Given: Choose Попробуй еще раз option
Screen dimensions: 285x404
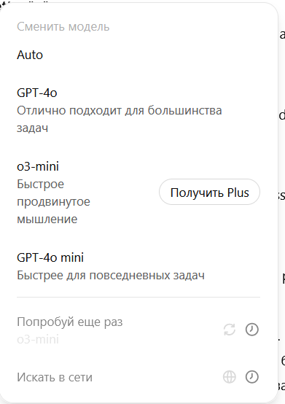Looking at the screenshot, I should (x=138, y=330).
